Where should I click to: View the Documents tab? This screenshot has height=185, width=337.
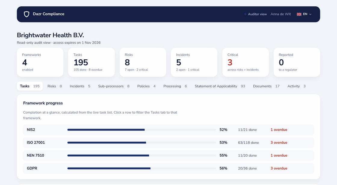[266, 86]
